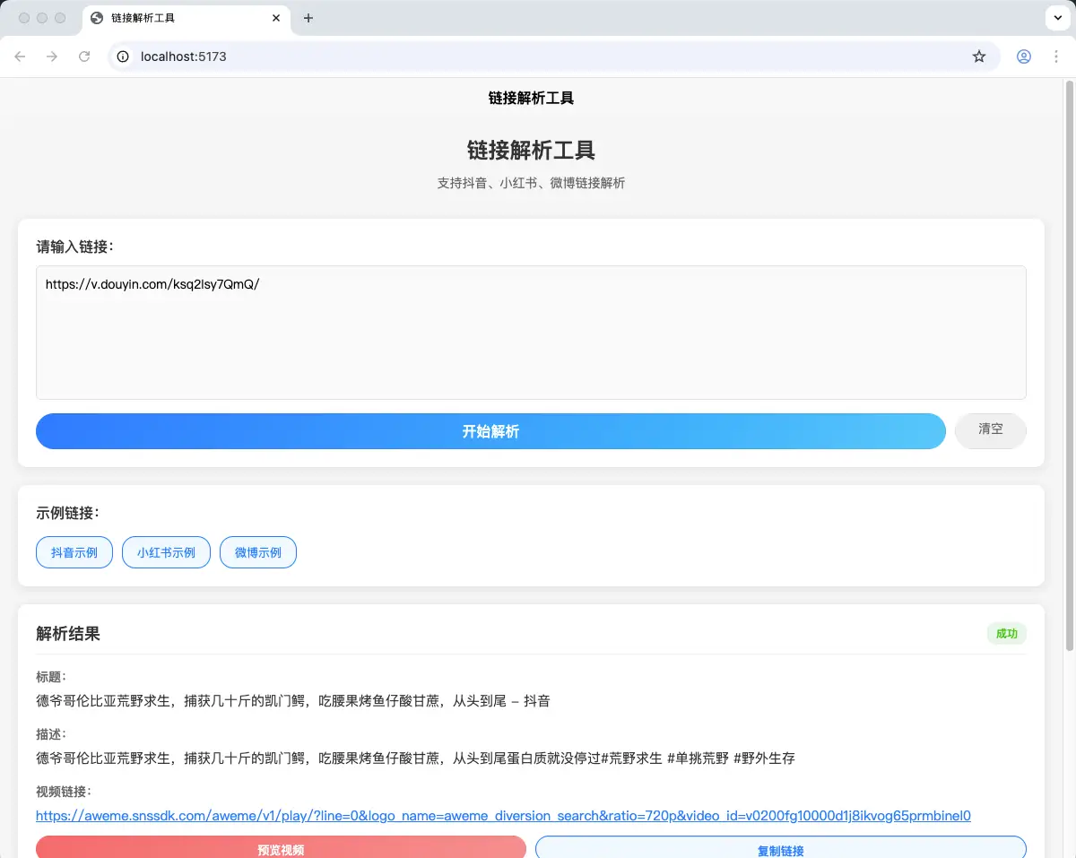Load the 抖音示例 sample link

74,552
